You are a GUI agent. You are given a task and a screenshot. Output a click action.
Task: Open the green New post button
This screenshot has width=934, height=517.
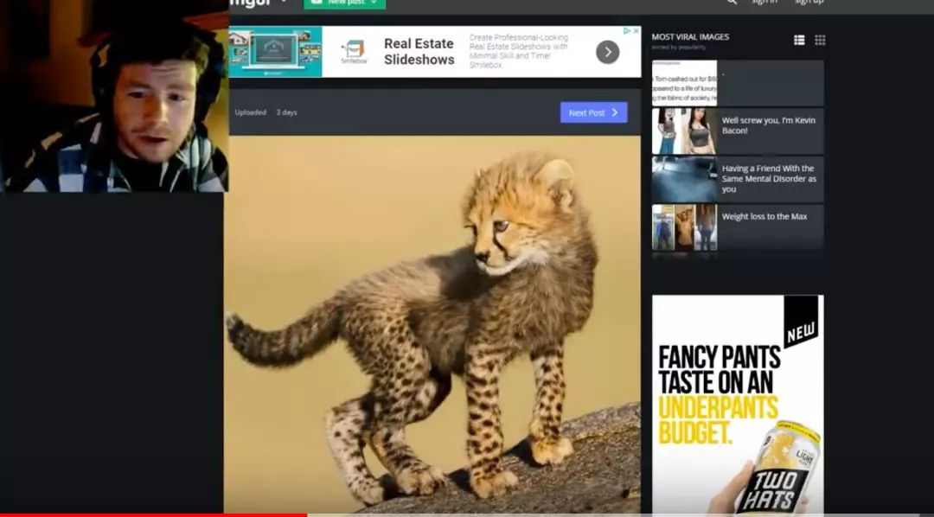(x=344, y=3)
